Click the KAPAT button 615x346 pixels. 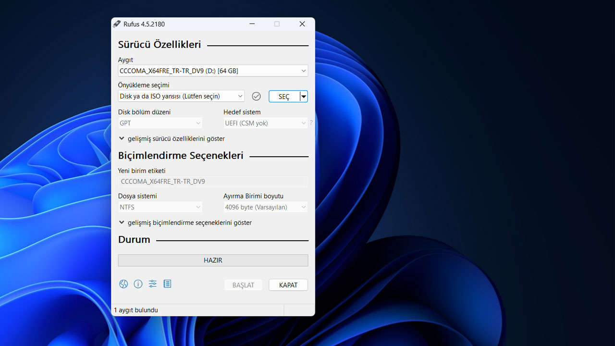point(288,285)
